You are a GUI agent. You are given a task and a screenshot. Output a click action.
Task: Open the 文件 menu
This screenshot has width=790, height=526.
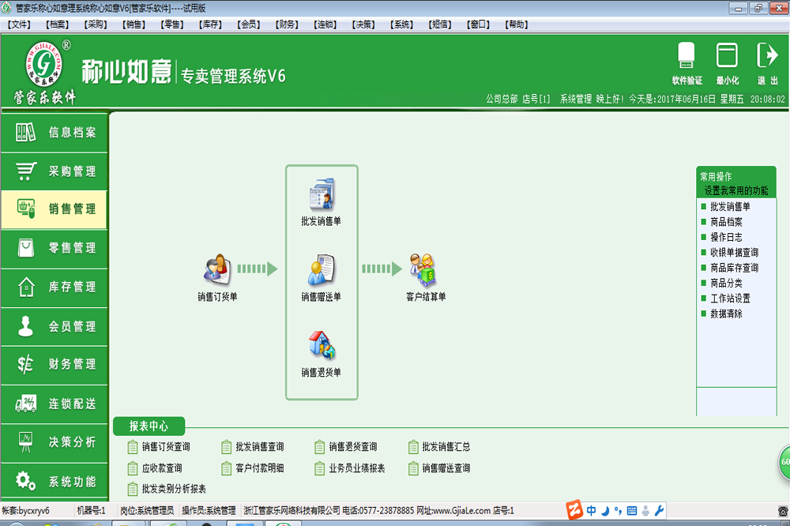19,24
